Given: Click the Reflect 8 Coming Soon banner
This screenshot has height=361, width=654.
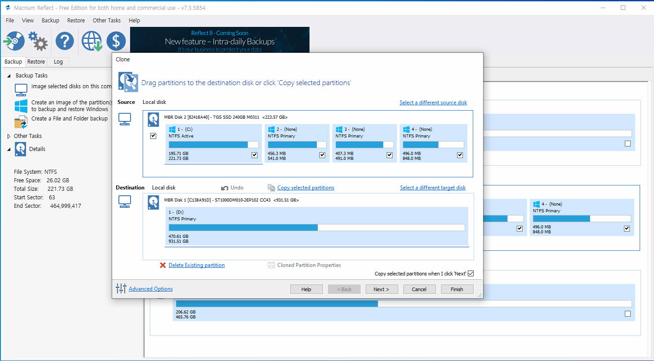Looking at the screenshot, I should click(220, 40).
